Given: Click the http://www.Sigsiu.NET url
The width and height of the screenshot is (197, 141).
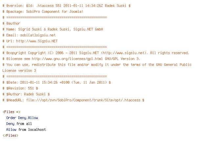Looking at the screenshot, I should [37, 41].
